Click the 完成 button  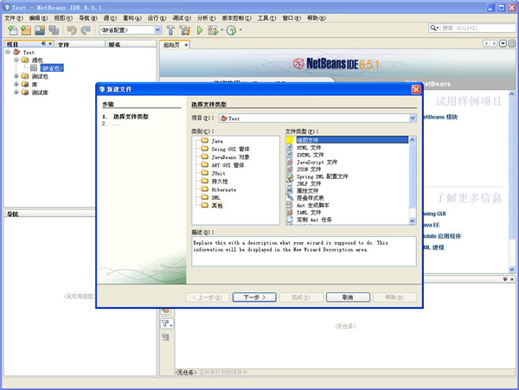pyautogui.click(x=301, y=297)
